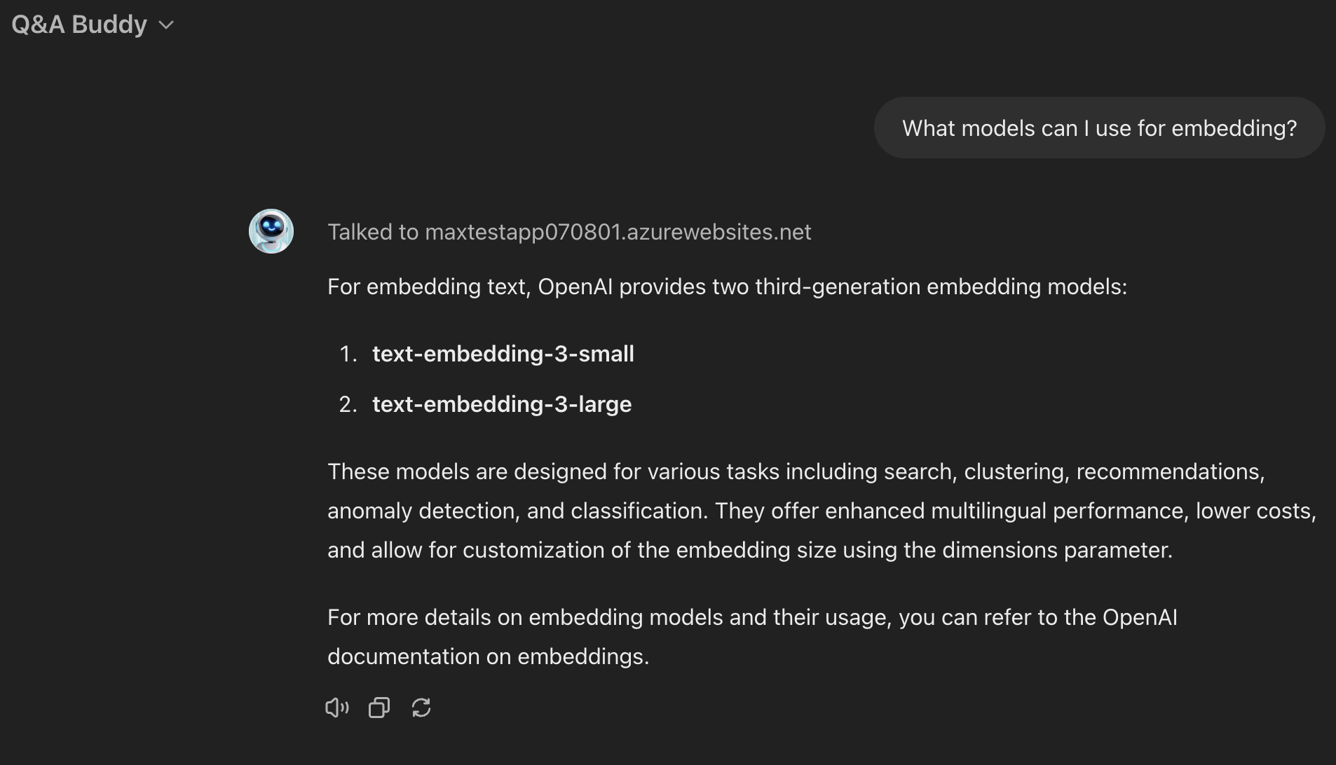Copy the assistant's response using the copy icon
Screen dimensions: 1336x765
[379, 708]
